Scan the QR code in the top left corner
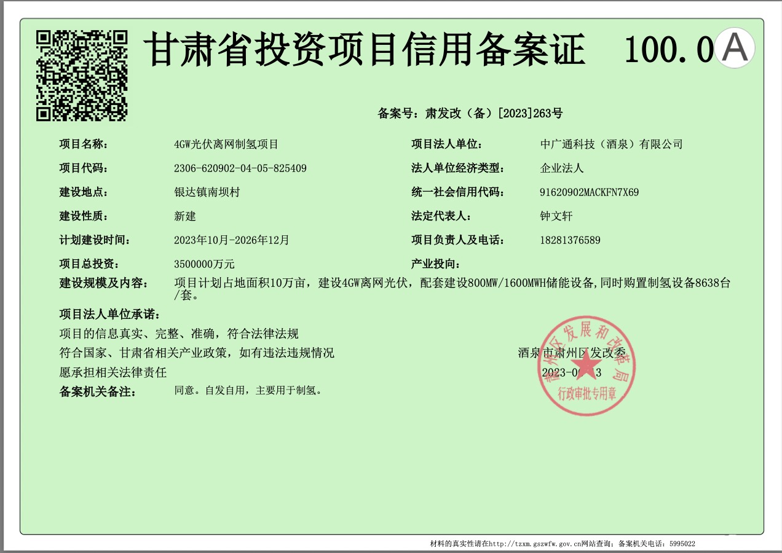Image resolution: width=782 pixels, height=553 pixels. (x=84, y=74)
